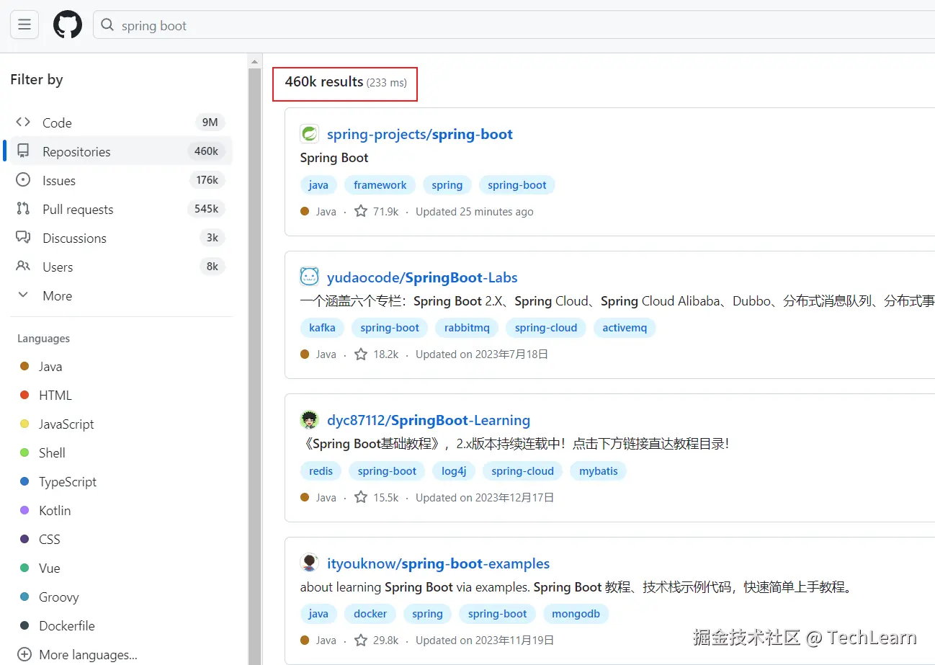This screenshot has height=665, width=935.
Task: Click the Users filter icon
Action: 23,267
